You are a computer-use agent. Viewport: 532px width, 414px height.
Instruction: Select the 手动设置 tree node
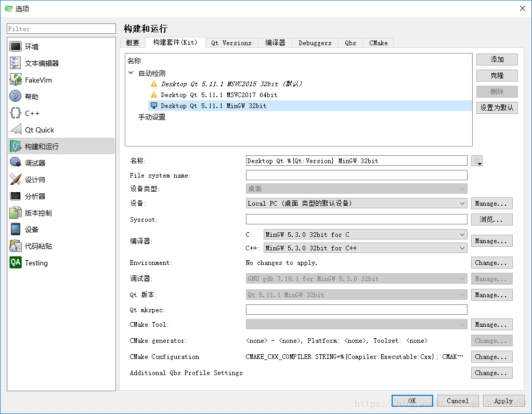[x=152, y=117]
